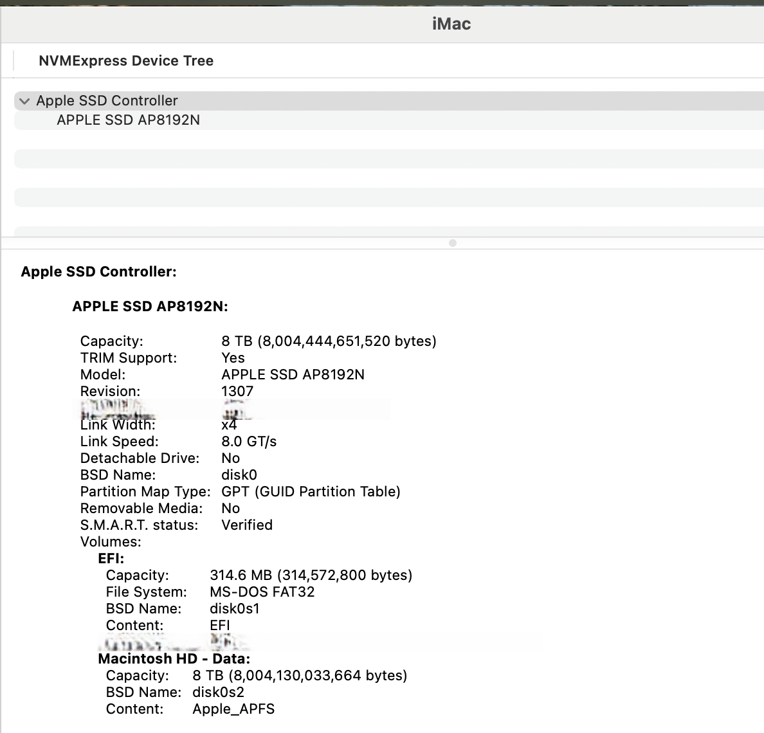Image resolution: width=764 pixels, height=733 pixels.
Task: Click the Link Speed label
Action: [120, 441]
